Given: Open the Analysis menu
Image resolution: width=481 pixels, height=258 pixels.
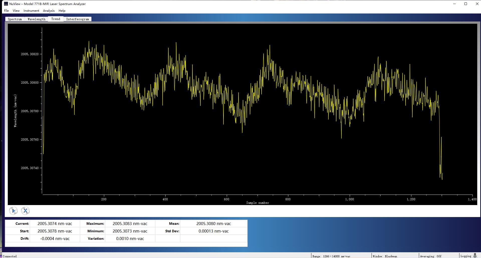Looking at the screenshot, I should (49, 11).
